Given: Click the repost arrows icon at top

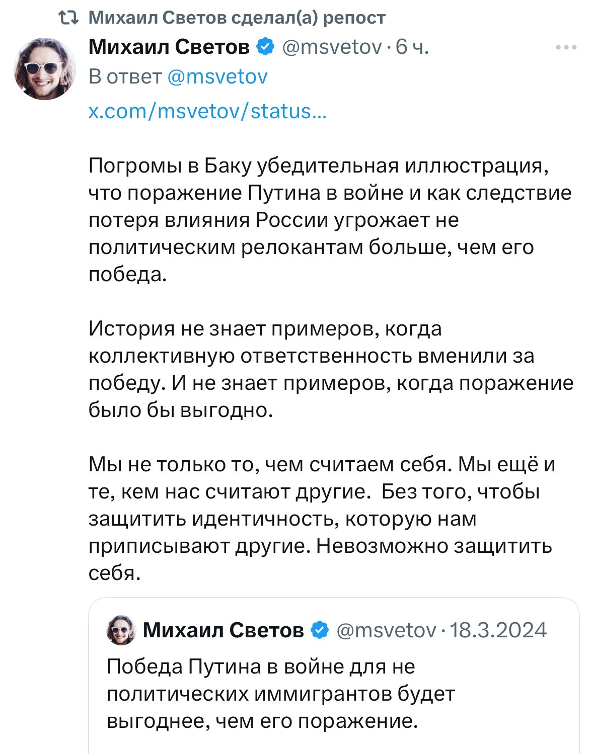Looking at the screenshot, I should pos(68,18).
